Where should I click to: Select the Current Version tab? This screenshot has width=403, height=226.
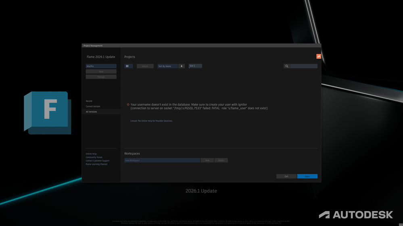click(93, 106)
